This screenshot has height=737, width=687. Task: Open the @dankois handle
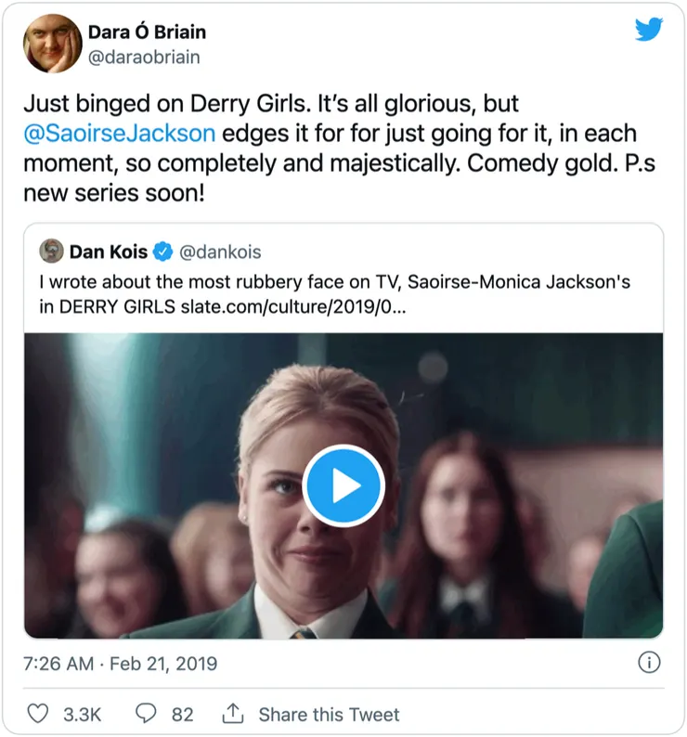[220, 252]
